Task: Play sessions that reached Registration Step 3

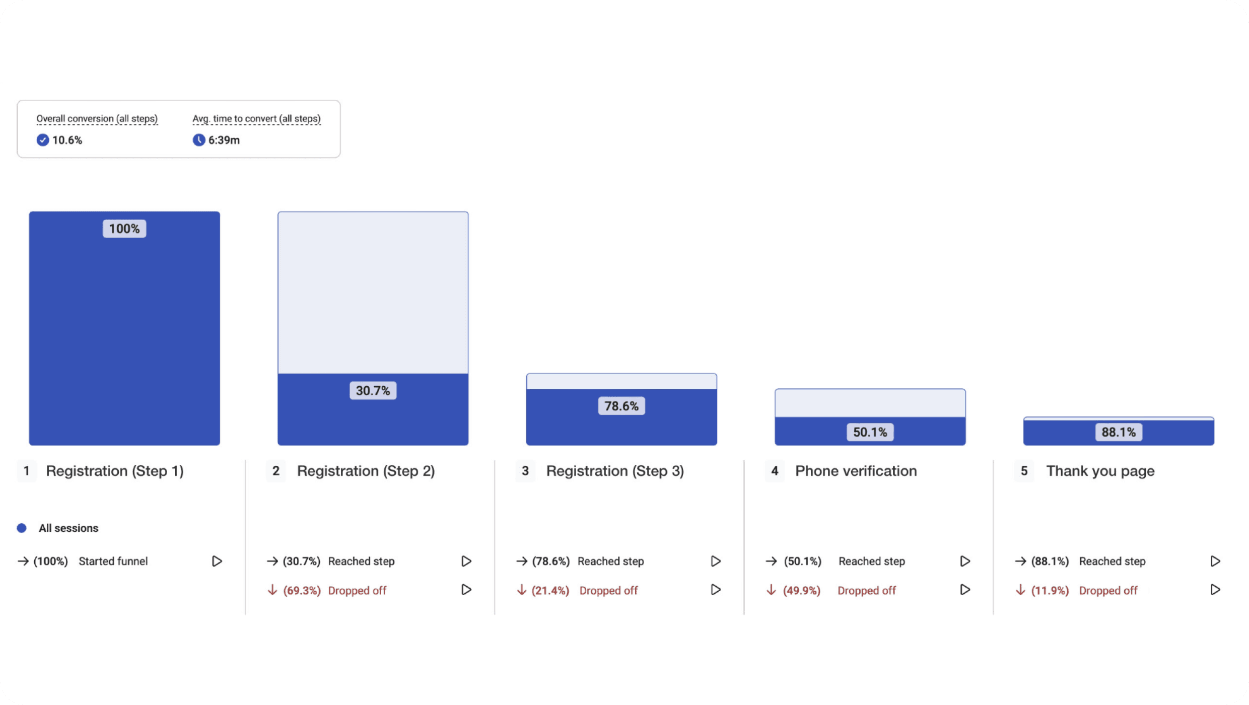Action: click(716, 561)
